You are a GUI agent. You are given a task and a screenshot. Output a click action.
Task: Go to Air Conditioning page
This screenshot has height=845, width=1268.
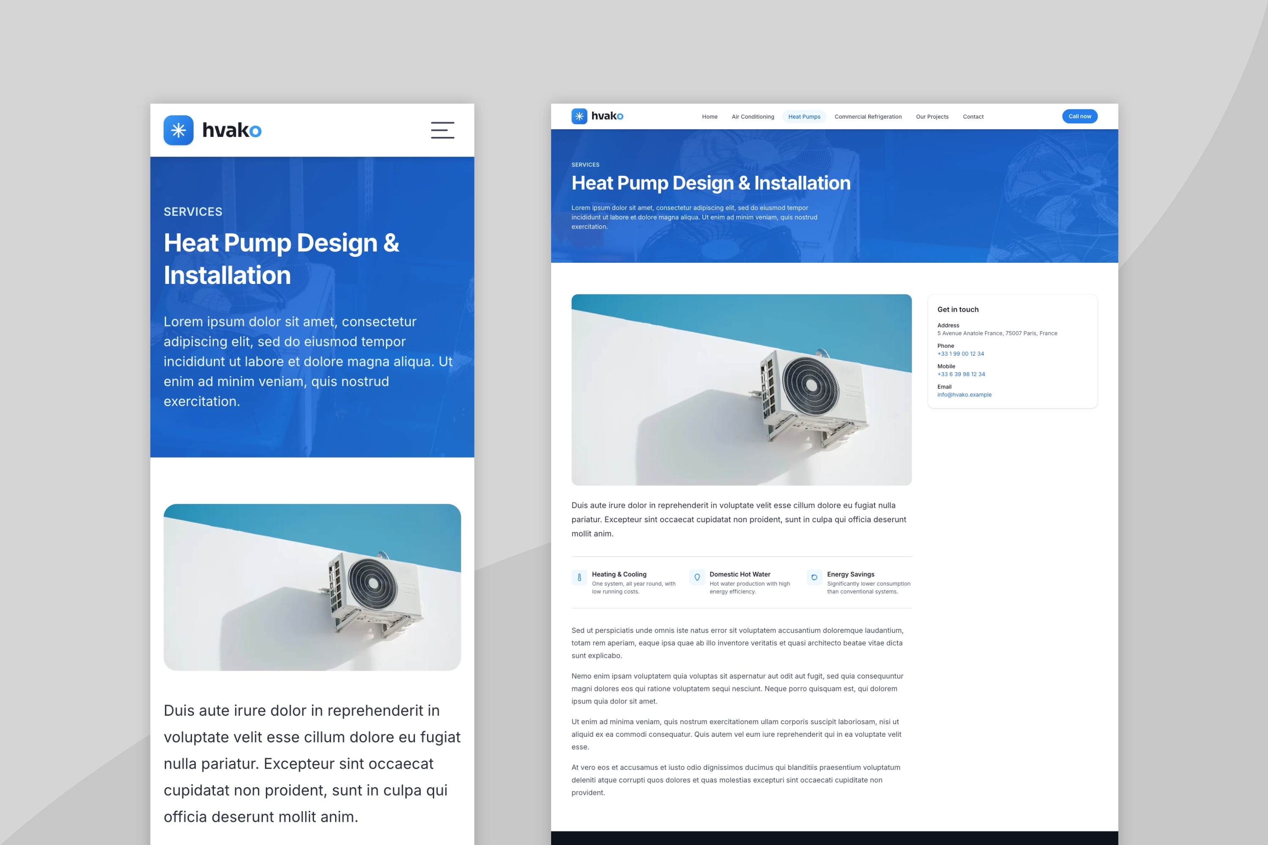tap(753, 117)
